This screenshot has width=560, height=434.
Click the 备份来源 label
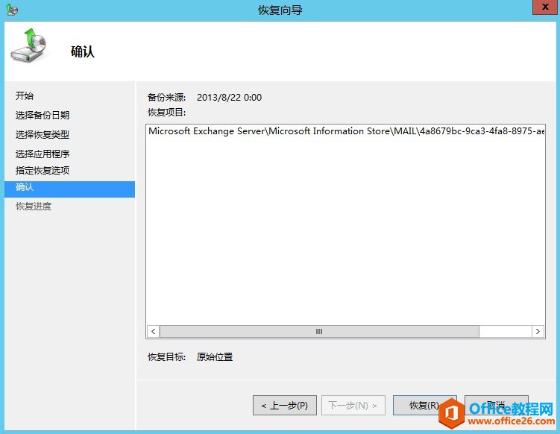[x=167, y=98]
